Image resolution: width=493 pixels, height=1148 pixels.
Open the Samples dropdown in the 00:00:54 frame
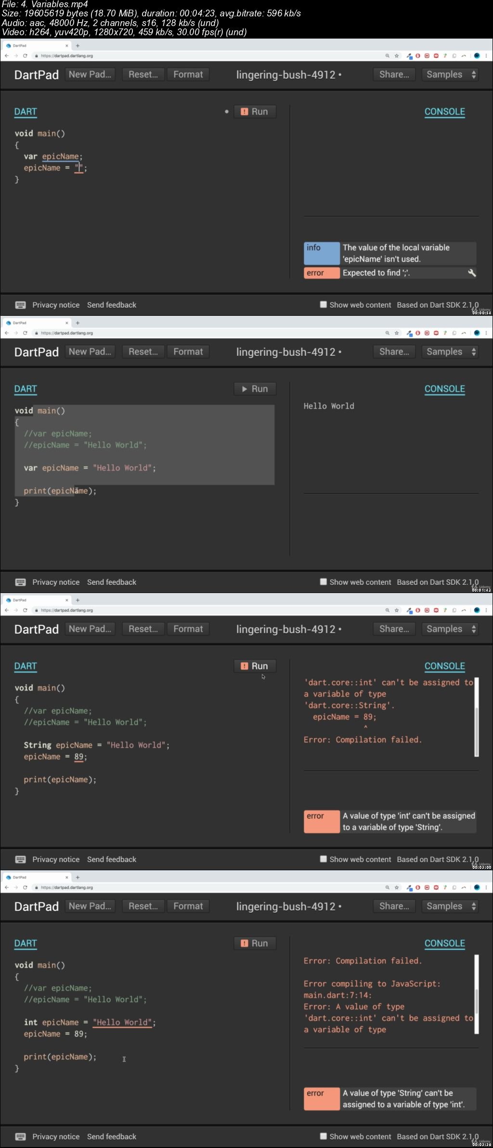tap(450, 74)
